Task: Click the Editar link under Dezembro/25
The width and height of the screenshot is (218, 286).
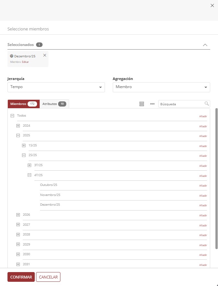Action: tap(25, 62)
